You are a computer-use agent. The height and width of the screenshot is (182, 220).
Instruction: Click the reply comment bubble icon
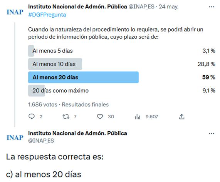(x=32, y=116)
